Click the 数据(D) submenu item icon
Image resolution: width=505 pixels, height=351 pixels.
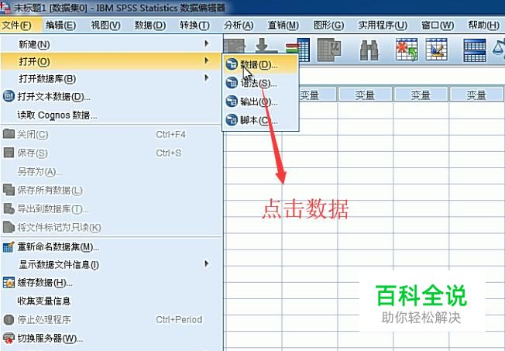(x=232, y=64)
